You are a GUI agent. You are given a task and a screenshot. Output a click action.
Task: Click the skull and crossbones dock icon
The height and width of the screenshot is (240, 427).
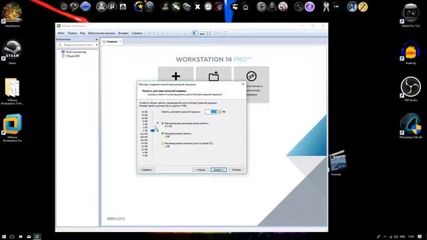click(101, 7)
